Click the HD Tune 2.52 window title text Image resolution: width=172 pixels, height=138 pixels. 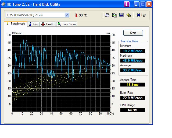click(33, 4)
